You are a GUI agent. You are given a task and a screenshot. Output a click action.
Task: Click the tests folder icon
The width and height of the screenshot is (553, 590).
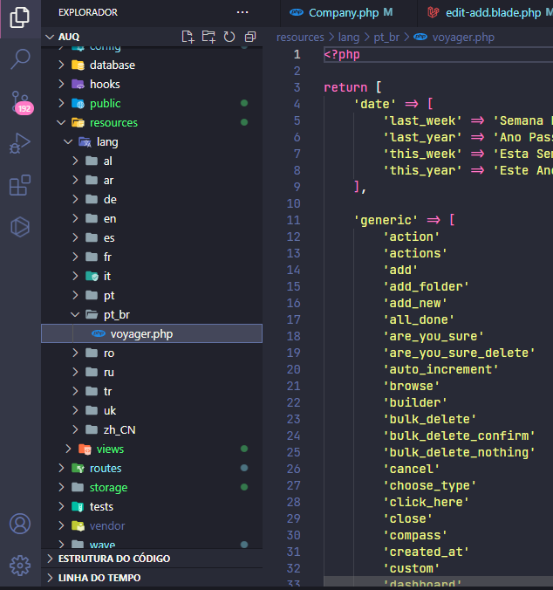pyautogui.click(x=79, y=506)
